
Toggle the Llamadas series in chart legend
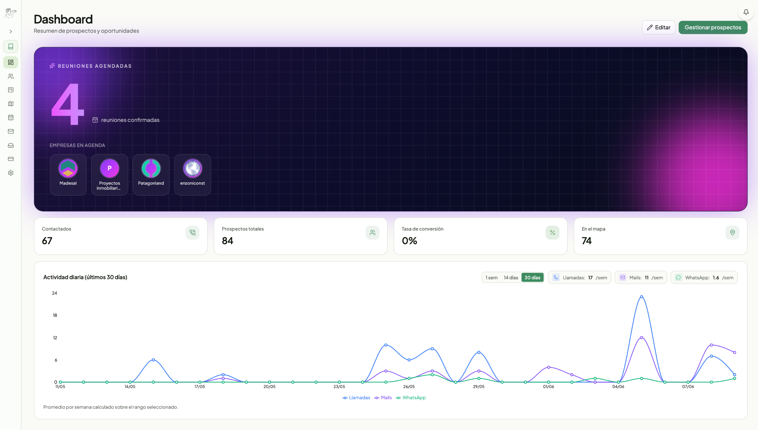[x=356, y=398]
